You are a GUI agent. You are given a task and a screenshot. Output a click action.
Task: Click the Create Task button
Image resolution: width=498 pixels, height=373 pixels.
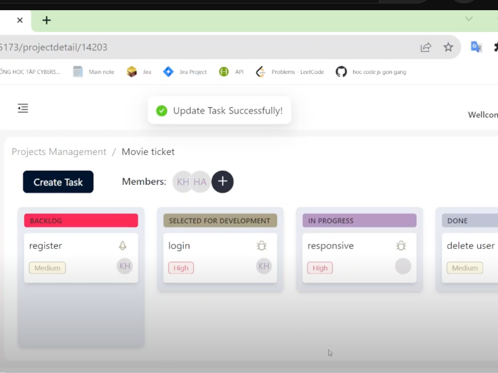tap(58, 182)
